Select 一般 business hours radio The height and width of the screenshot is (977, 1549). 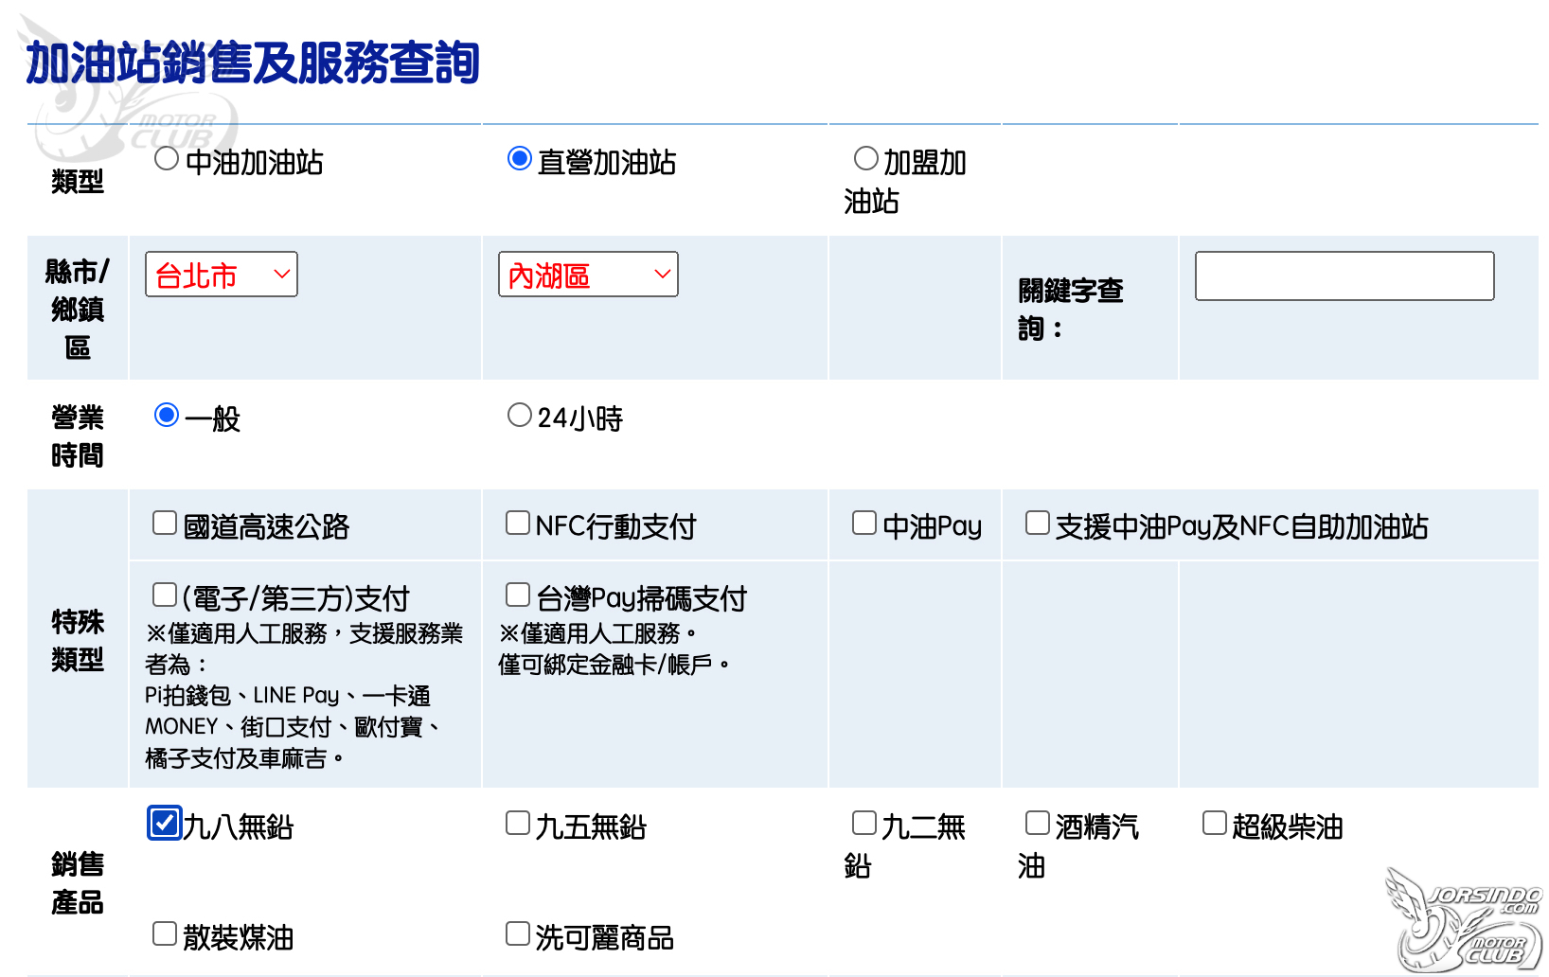coord(167,416)
